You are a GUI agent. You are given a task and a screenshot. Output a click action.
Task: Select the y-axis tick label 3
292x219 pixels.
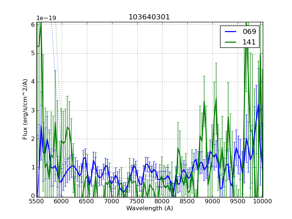[x=33, y=110]
